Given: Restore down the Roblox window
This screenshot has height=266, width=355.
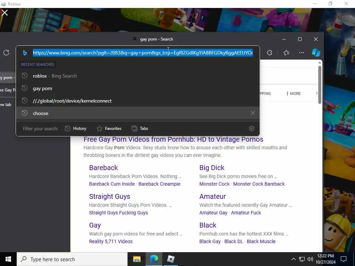Looking at the screenshot, I should (x=330, y=3).
